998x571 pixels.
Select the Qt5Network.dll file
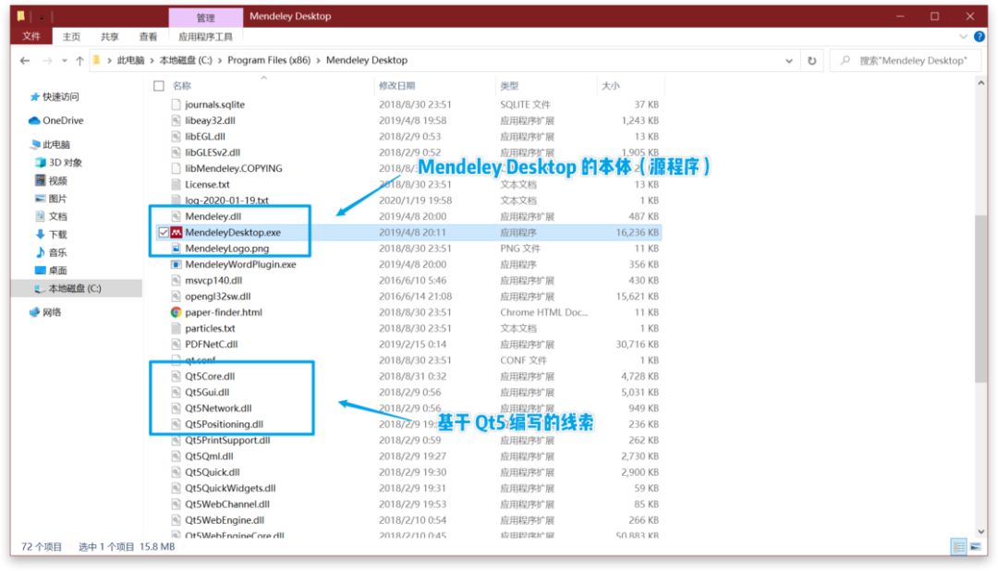click(x=218, y=408)
